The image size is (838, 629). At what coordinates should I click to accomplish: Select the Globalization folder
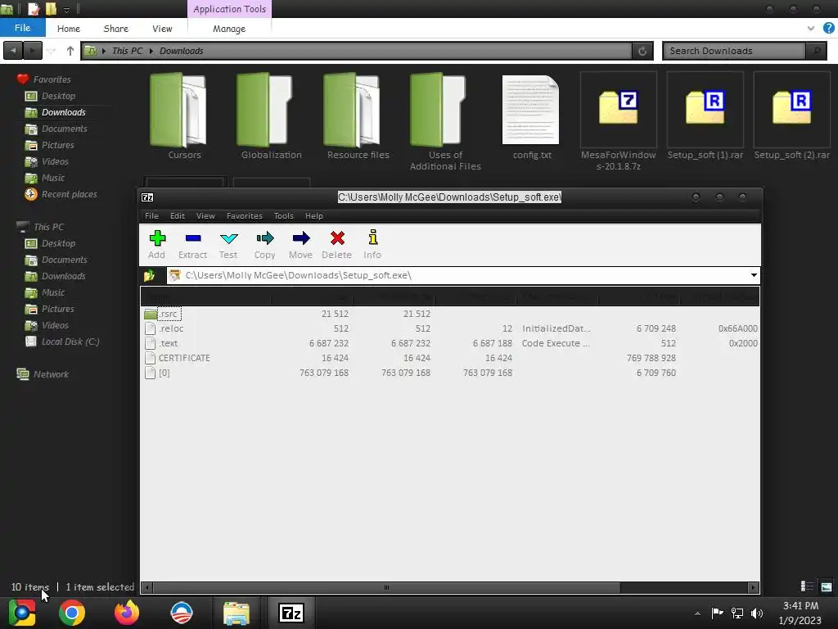point(272,116)
